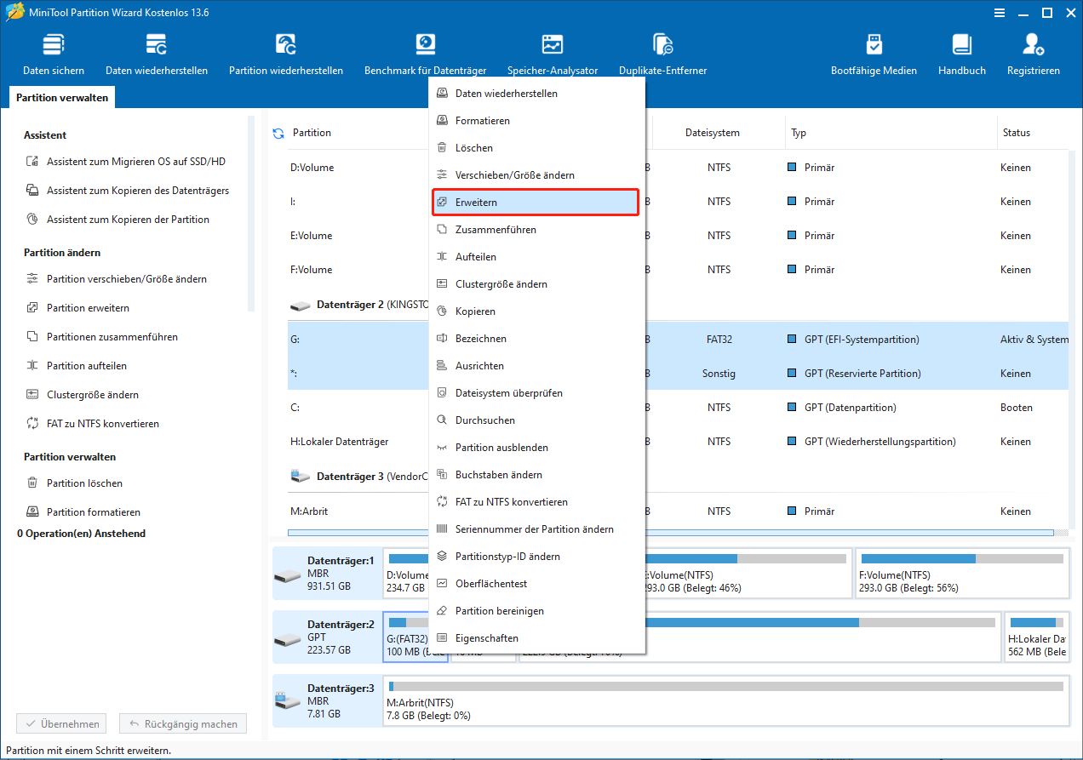This screenshot has width=1083, height=760.
Task: Choose Dateisystem überprüfen in context menu
Action: [x=536, y=393]
